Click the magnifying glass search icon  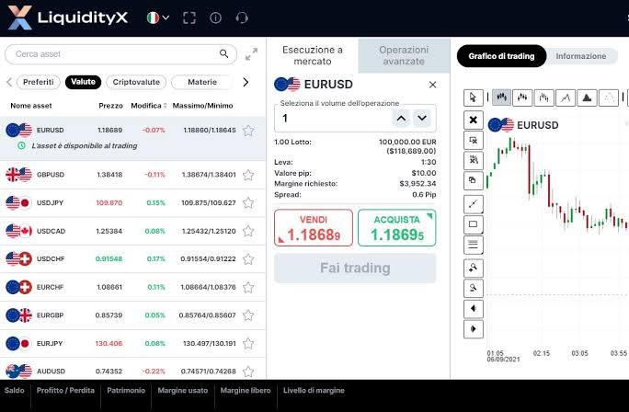[223, 53]
